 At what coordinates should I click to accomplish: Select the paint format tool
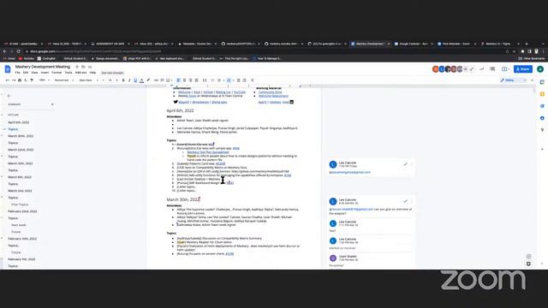click(32, 80)
